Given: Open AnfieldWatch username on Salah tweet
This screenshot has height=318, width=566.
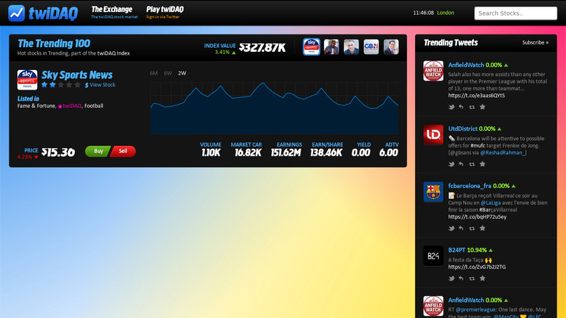Looking at the screenshot, I should tap(466, 65).
